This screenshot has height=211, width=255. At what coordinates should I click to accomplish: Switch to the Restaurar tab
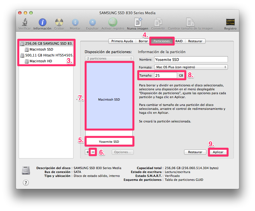pos(195,41)
